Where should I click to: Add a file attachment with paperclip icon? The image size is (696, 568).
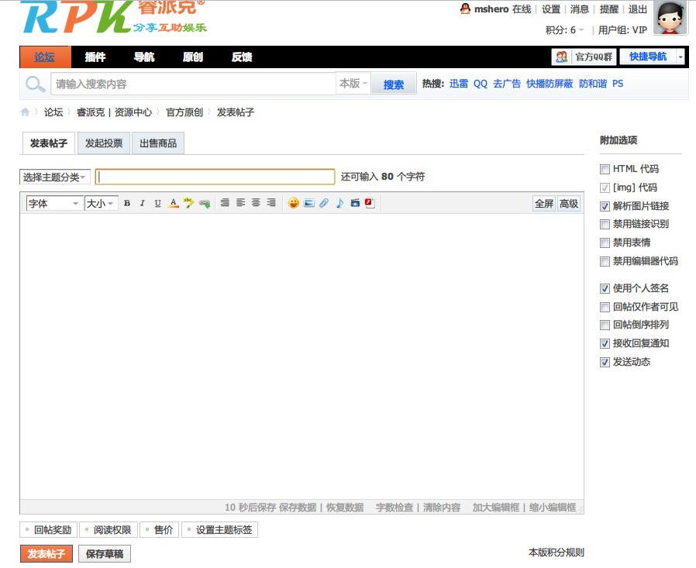point(324,203)
